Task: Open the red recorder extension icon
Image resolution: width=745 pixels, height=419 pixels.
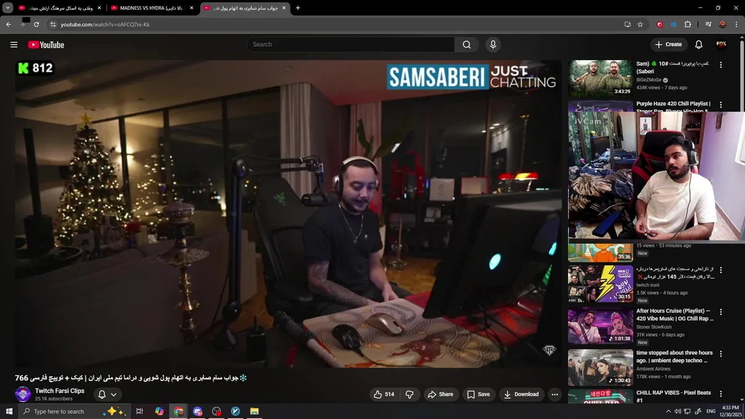Action: click(659, 24)
